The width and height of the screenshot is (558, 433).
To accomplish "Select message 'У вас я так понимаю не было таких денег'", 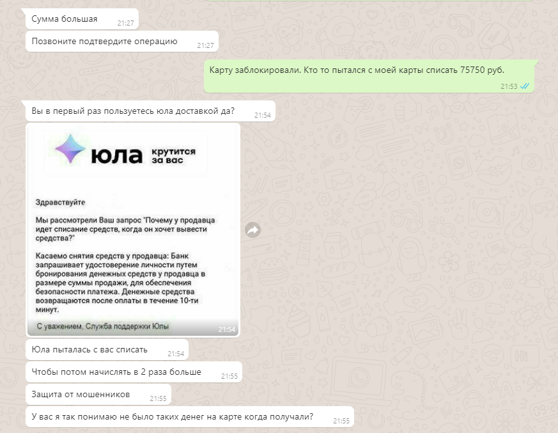I will click(190, 417).
